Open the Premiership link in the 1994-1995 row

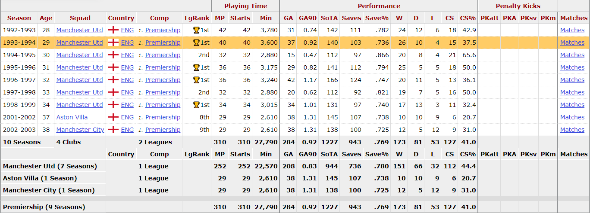point(163,55)
